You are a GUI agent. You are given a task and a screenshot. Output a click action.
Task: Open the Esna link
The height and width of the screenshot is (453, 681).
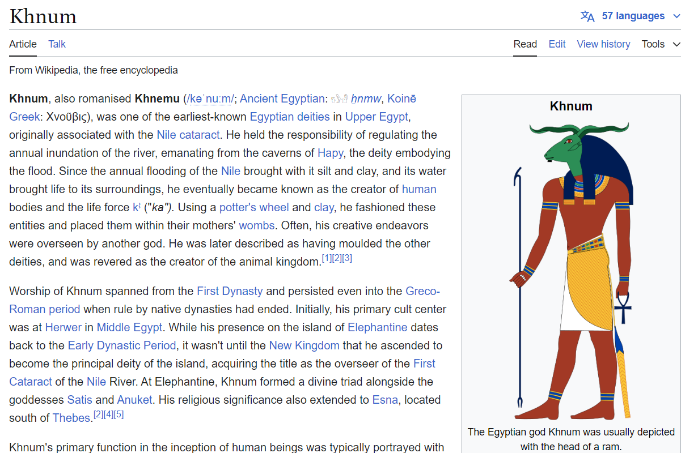click(386, 400)
